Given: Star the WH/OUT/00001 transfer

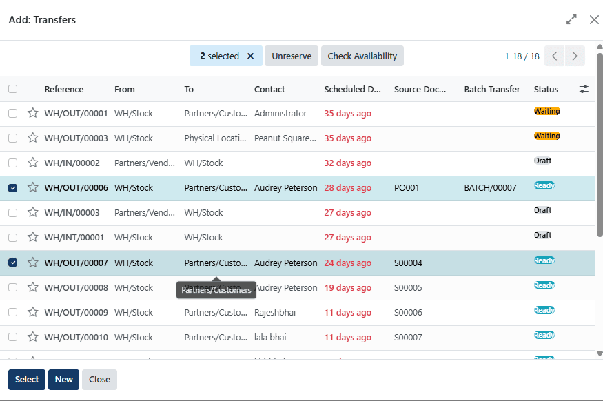Looking at the screenshot, I should pyautogui.click(x=32, y=113).
